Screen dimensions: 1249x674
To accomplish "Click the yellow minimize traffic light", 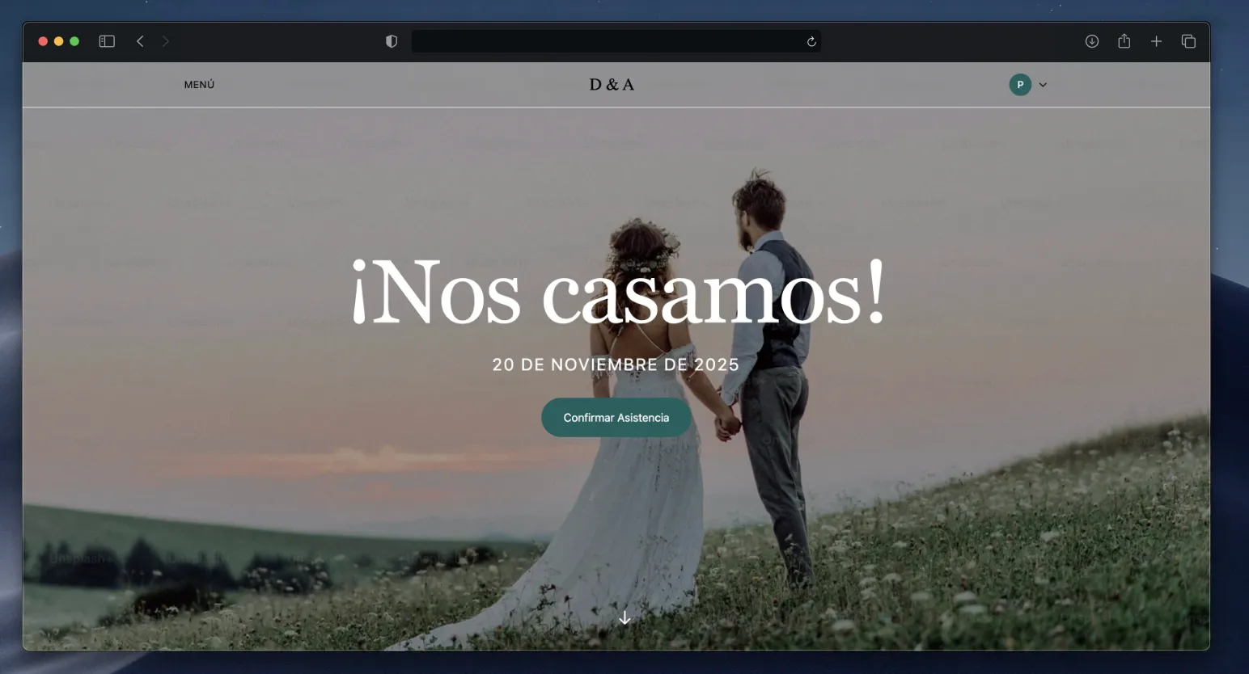I will (x=58, y=40).
